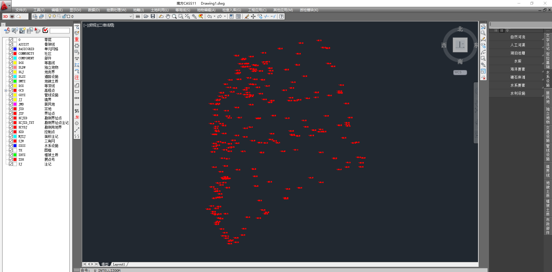The width and height of the screenshot is (552, 272).
Task: Expand the GCD elevation point tree node
Action: coord(6,90)
